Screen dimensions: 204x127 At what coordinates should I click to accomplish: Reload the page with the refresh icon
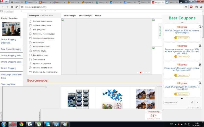pos(12,7)
